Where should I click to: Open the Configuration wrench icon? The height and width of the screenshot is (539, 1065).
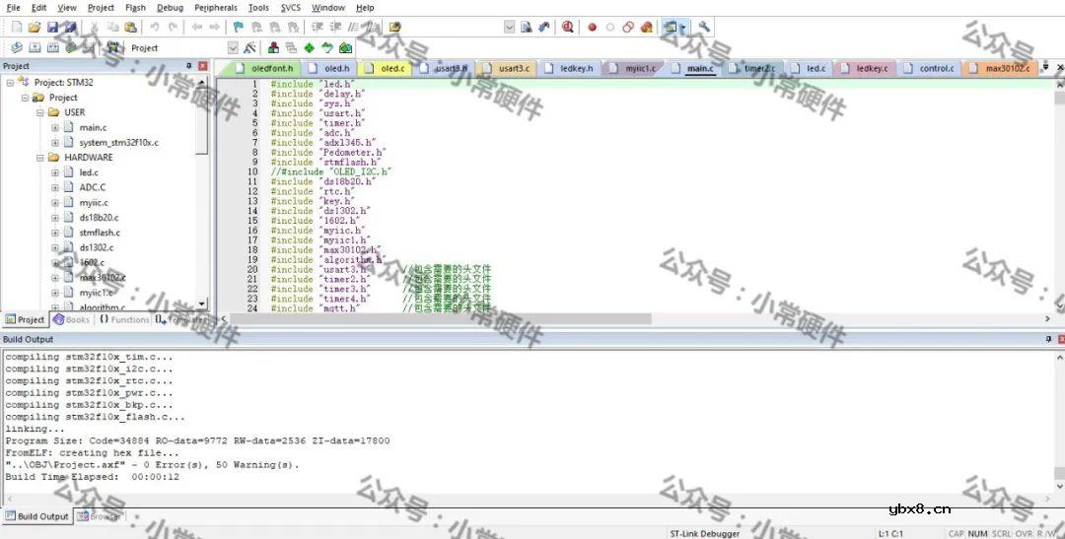coord(704,27)
